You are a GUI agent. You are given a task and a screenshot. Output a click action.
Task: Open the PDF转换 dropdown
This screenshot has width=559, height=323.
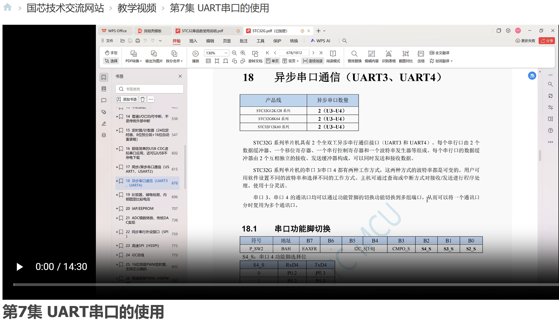[133, 57]
